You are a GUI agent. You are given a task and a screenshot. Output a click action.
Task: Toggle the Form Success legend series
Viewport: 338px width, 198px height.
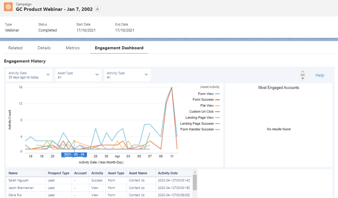pyautogui.click(x=206, y=100)
